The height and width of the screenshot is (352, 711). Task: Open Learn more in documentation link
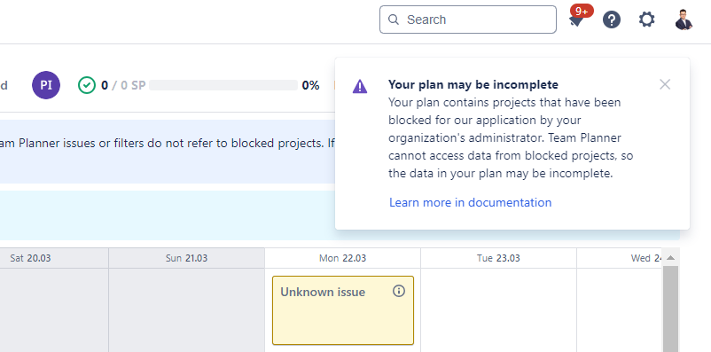pyautogui.click(x=470, y=202)
